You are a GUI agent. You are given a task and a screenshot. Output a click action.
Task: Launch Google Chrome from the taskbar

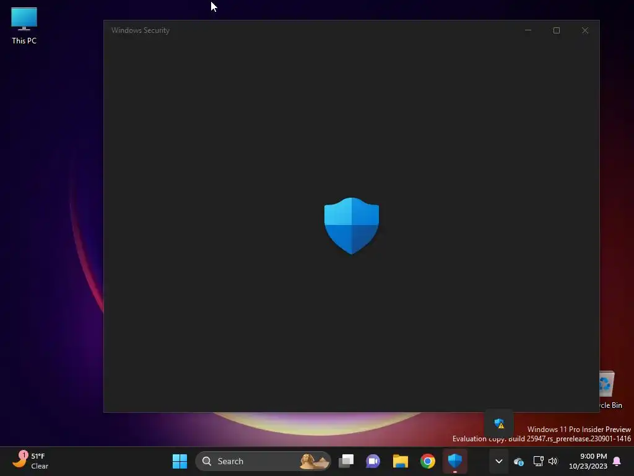427,461
